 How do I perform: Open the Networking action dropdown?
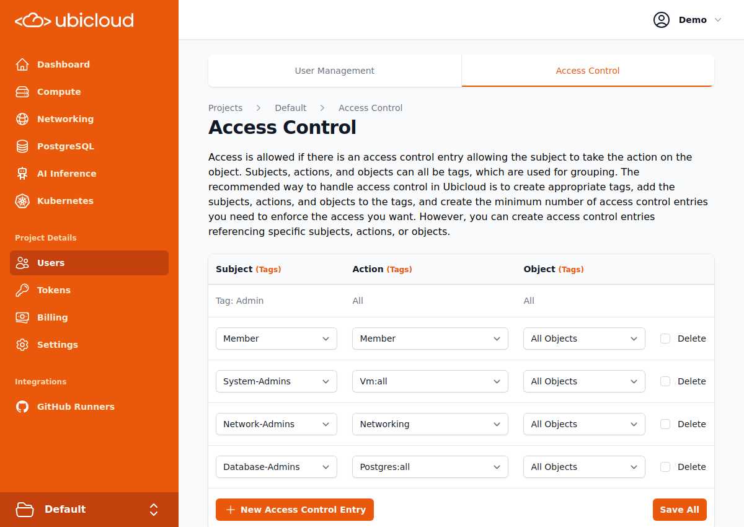click(x=430, y=424)
